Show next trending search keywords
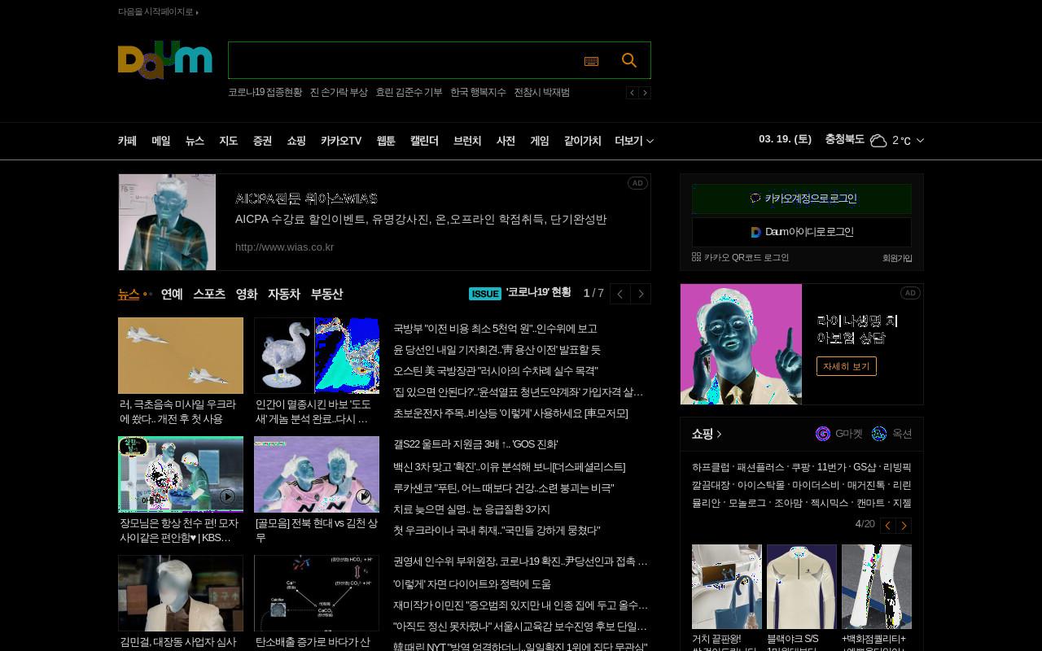 click(645, 93)
